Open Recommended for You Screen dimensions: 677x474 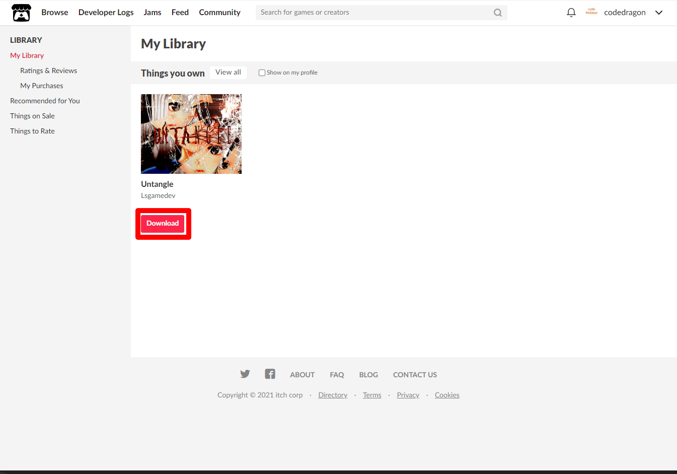(x=45, y=101)
